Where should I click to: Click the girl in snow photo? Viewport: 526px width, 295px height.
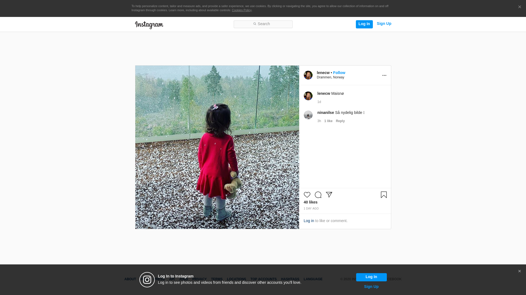[217, 147]
